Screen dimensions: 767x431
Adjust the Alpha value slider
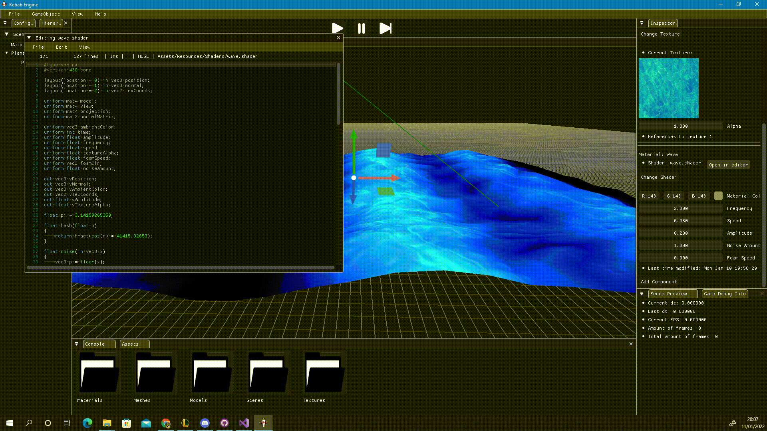[x=681, y=126]
